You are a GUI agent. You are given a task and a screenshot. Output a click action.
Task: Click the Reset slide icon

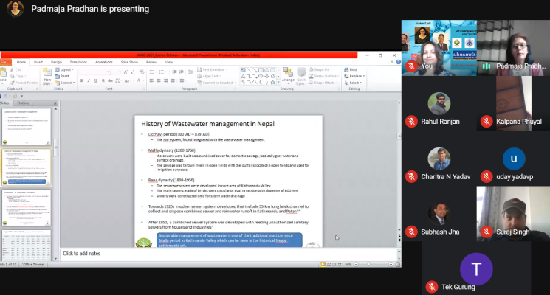click(x=63, y=76)
